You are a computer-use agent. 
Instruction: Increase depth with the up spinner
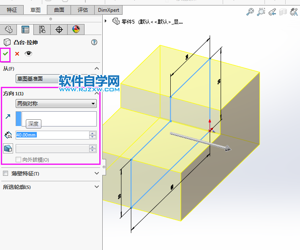click(x=93, y=133)
